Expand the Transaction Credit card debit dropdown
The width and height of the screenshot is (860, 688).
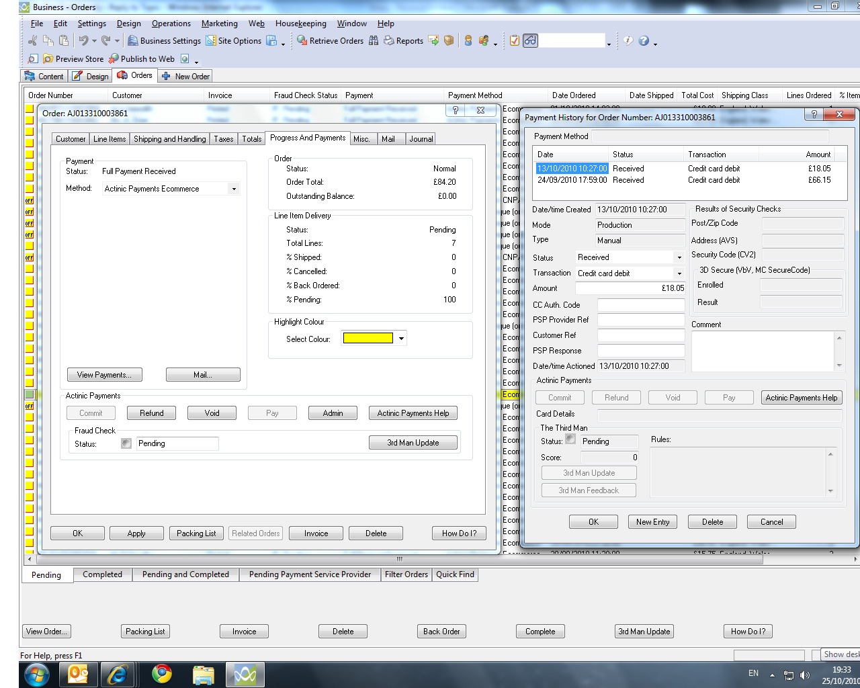(679, 273)
